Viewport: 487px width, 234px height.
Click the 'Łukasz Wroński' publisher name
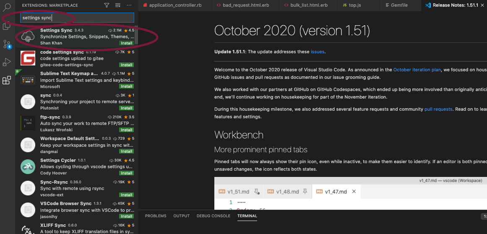(56, 130)
